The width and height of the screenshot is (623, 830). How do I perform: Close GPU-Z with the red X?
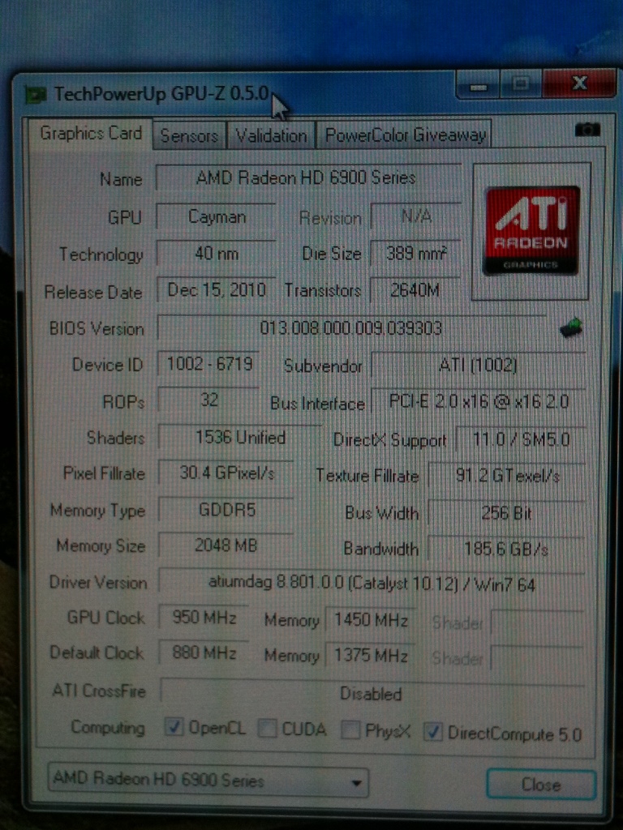coord(578,83)
